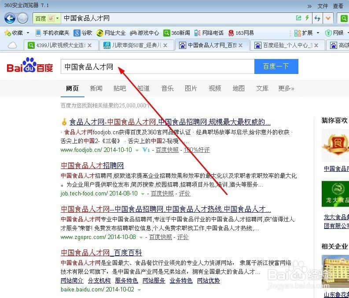349x298 pixels.
Task: Select the 贴吧 search category
Action: pyautogui.click(x=120, y=88)
